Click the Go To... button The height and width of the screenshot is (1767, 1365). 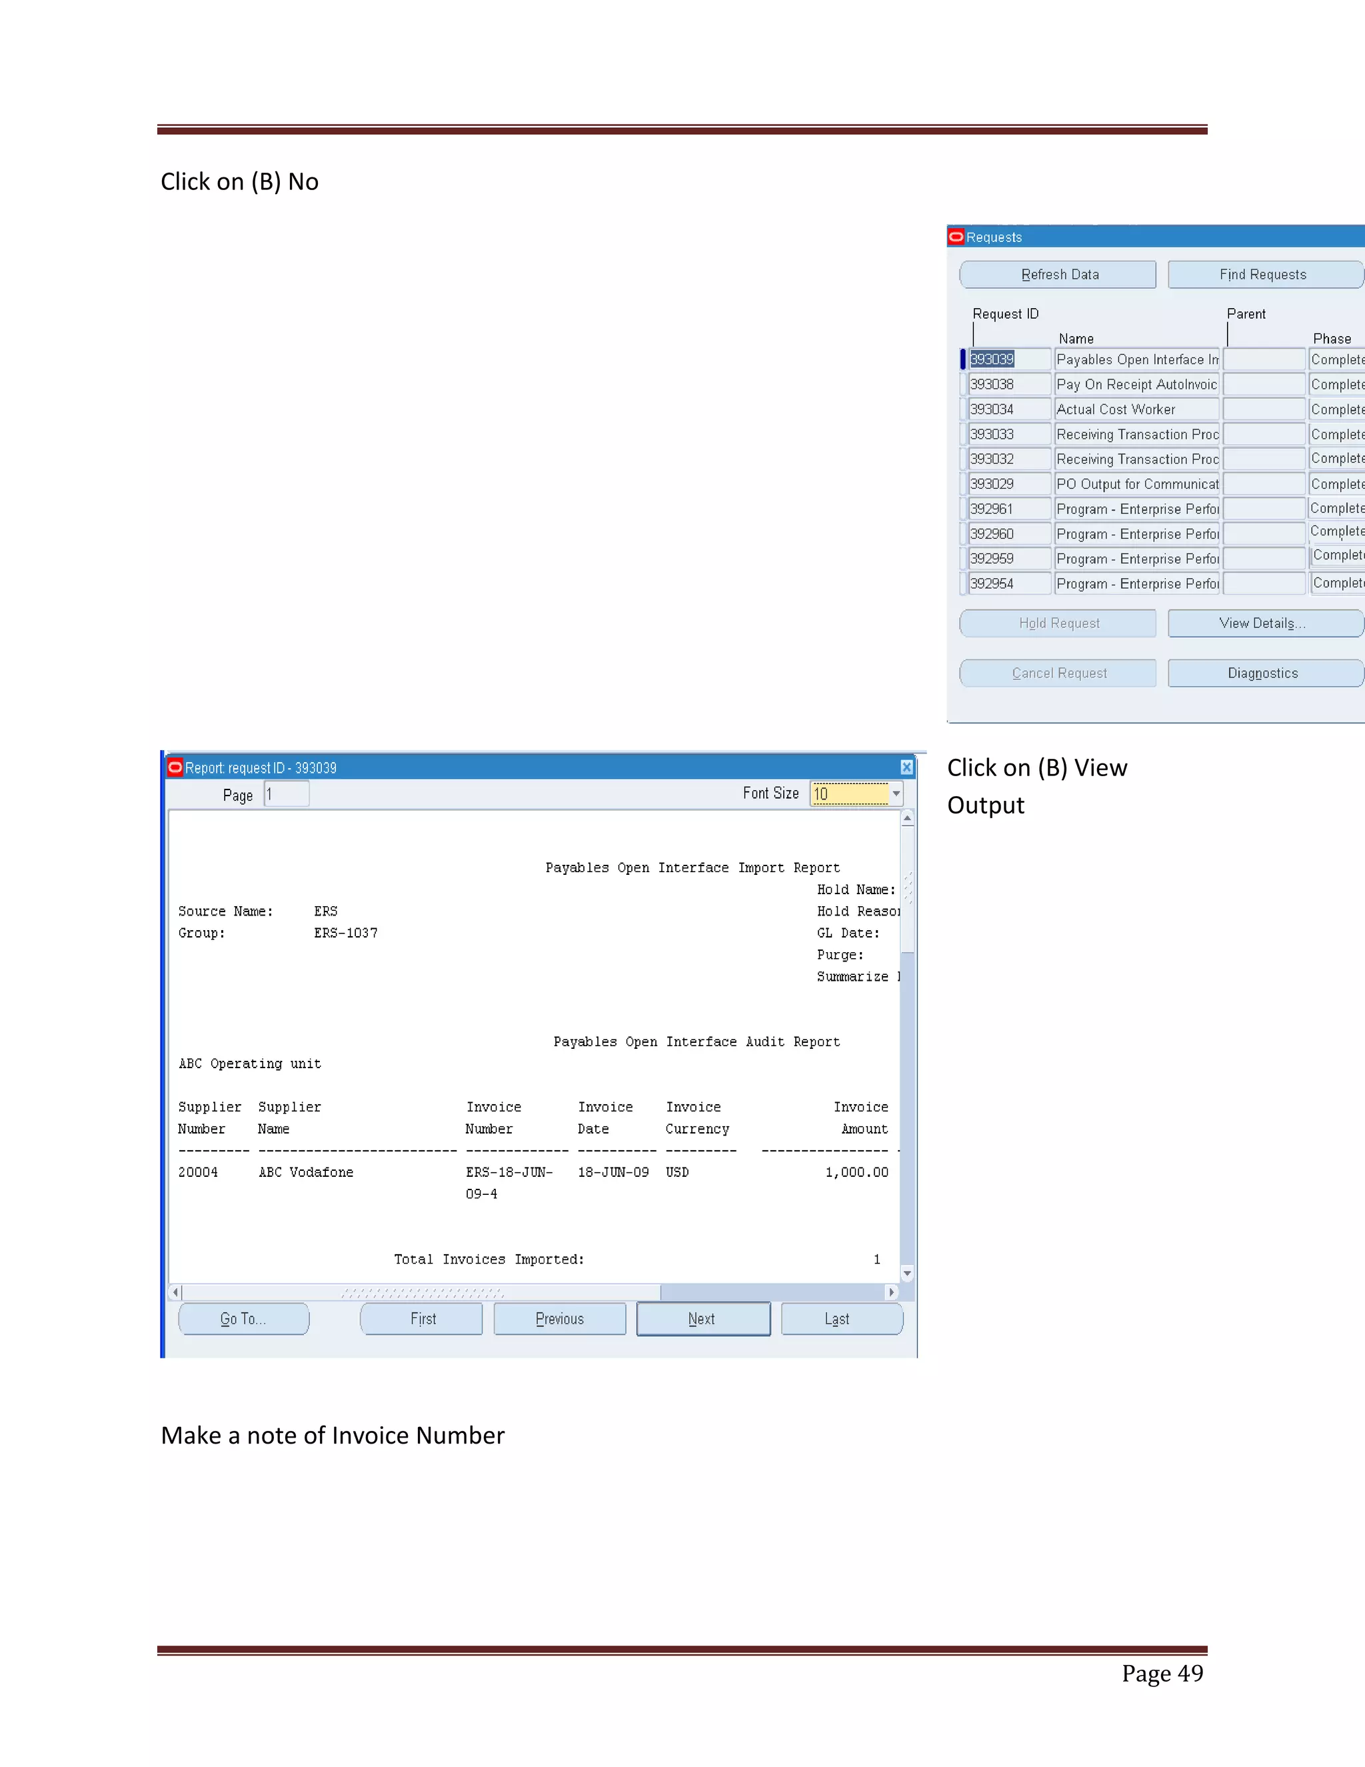(243, 1319)
